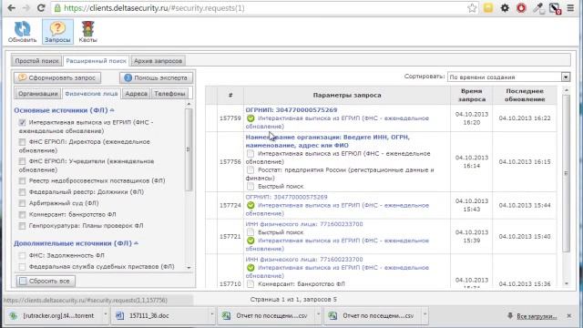The image size is (583, 328).
Task: Open dropdown arrow of first csv download
Action: click(x=318, y=315)
